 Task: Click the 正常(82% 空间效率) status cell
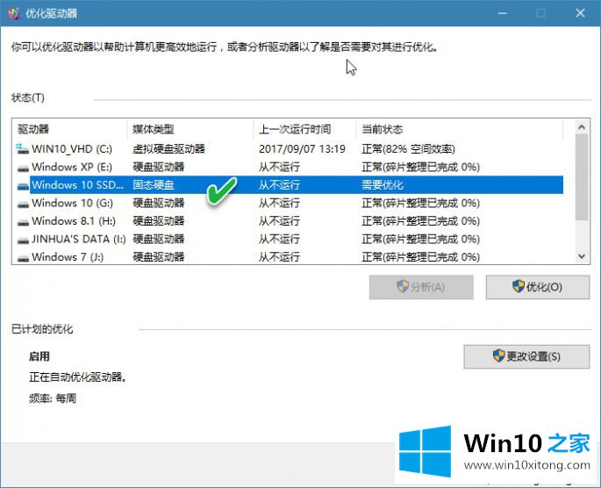408,148
